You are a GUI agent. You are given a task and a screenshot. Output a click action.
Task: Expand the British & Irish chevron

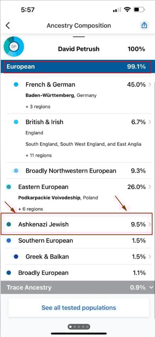pyautogui.click(x=150, y=122)
